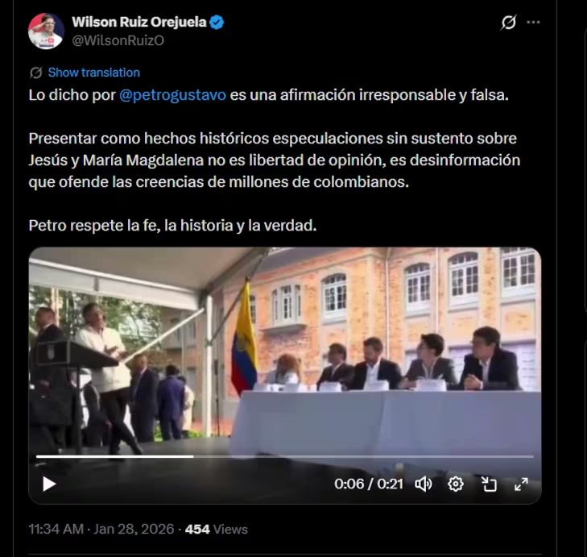Click the 454 Views counter

[x=216, y=529]
